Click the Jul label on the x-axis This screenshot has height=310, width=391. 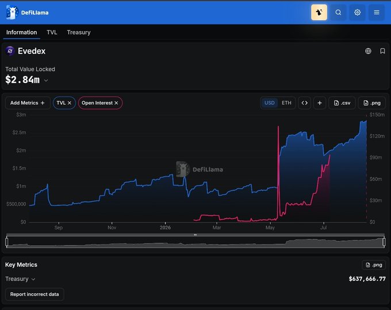[x=323, y=227]
